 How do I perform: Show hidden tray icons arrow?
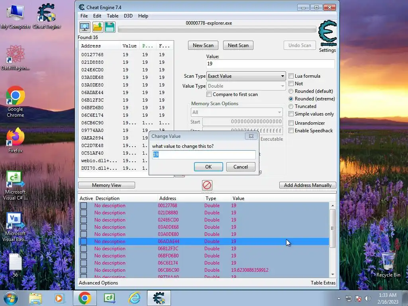[339, 298]
